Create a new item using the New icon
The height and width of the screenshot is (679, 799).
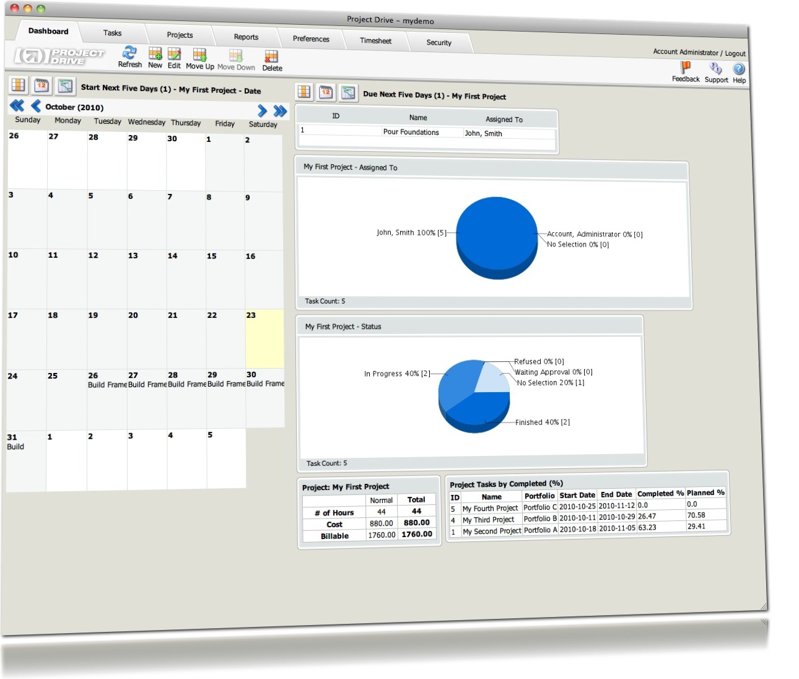(155, 57)
